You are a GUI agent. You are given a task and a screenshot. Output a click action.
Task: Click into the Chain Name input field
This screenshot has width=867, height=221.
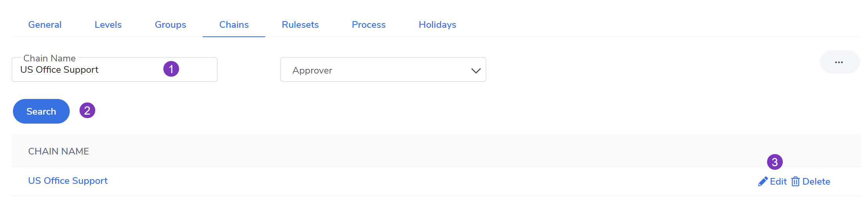(x=90, y=70)
